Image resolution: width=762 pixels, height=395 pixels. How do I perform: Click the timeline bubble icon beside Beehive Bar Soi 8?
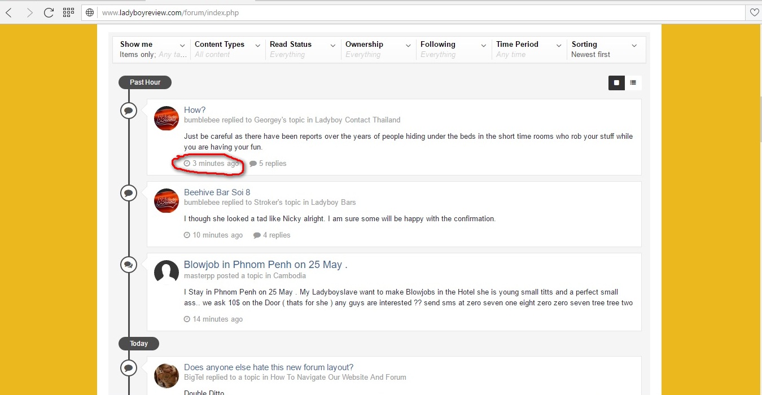tap(129, 192)
